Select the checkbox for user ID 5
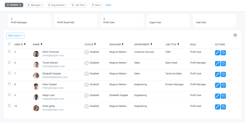The height and width of the screenshot is (123, 245). click(x=9, y=62)
